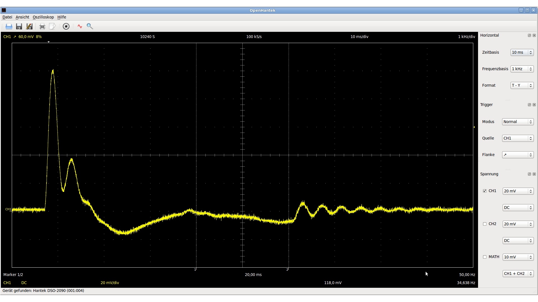Enable the CH2 channel checkbox

[x=485, y=224]
